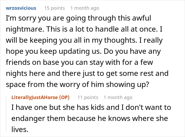Click the text "hope you keep updating us"
The image size is (185, 137).
[54, 51]
